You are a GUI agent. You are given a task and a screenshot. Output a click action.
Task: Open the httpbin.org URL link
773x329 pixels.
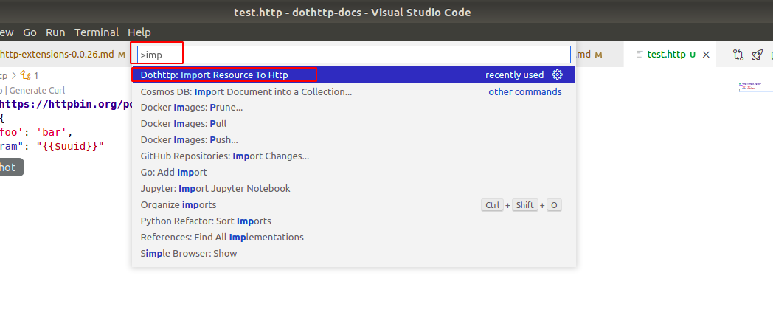(65, 105)
